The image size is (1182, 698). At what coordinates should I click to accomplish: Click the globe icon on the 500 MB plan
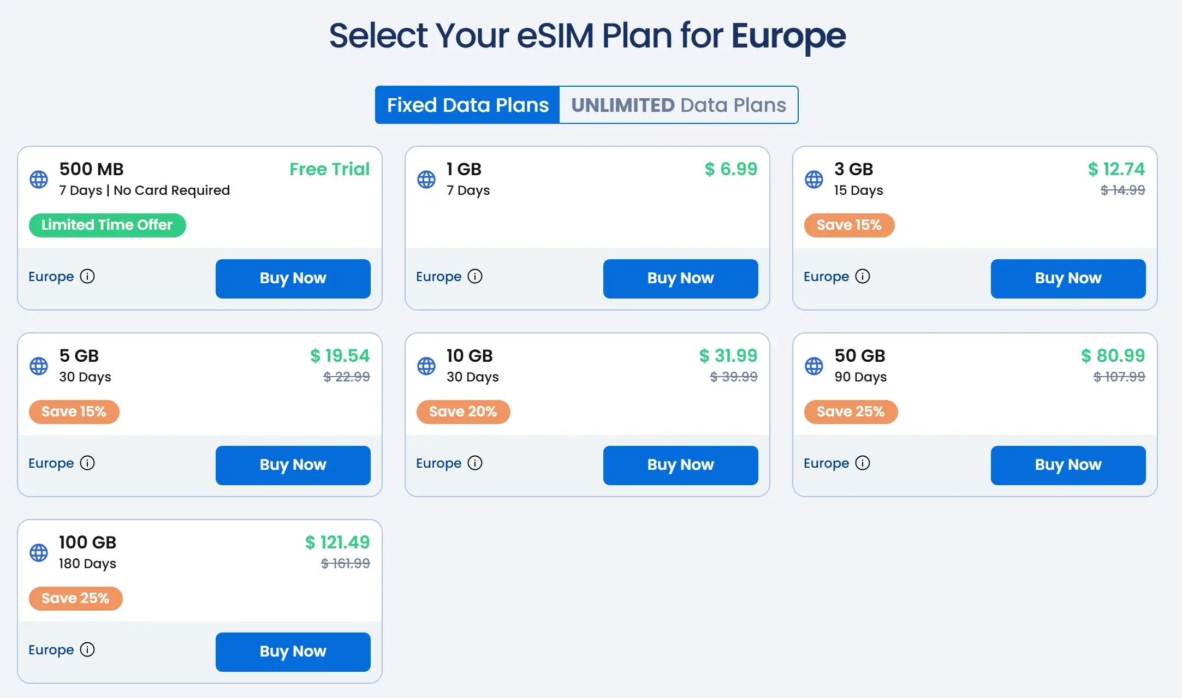tap(39, 179)
